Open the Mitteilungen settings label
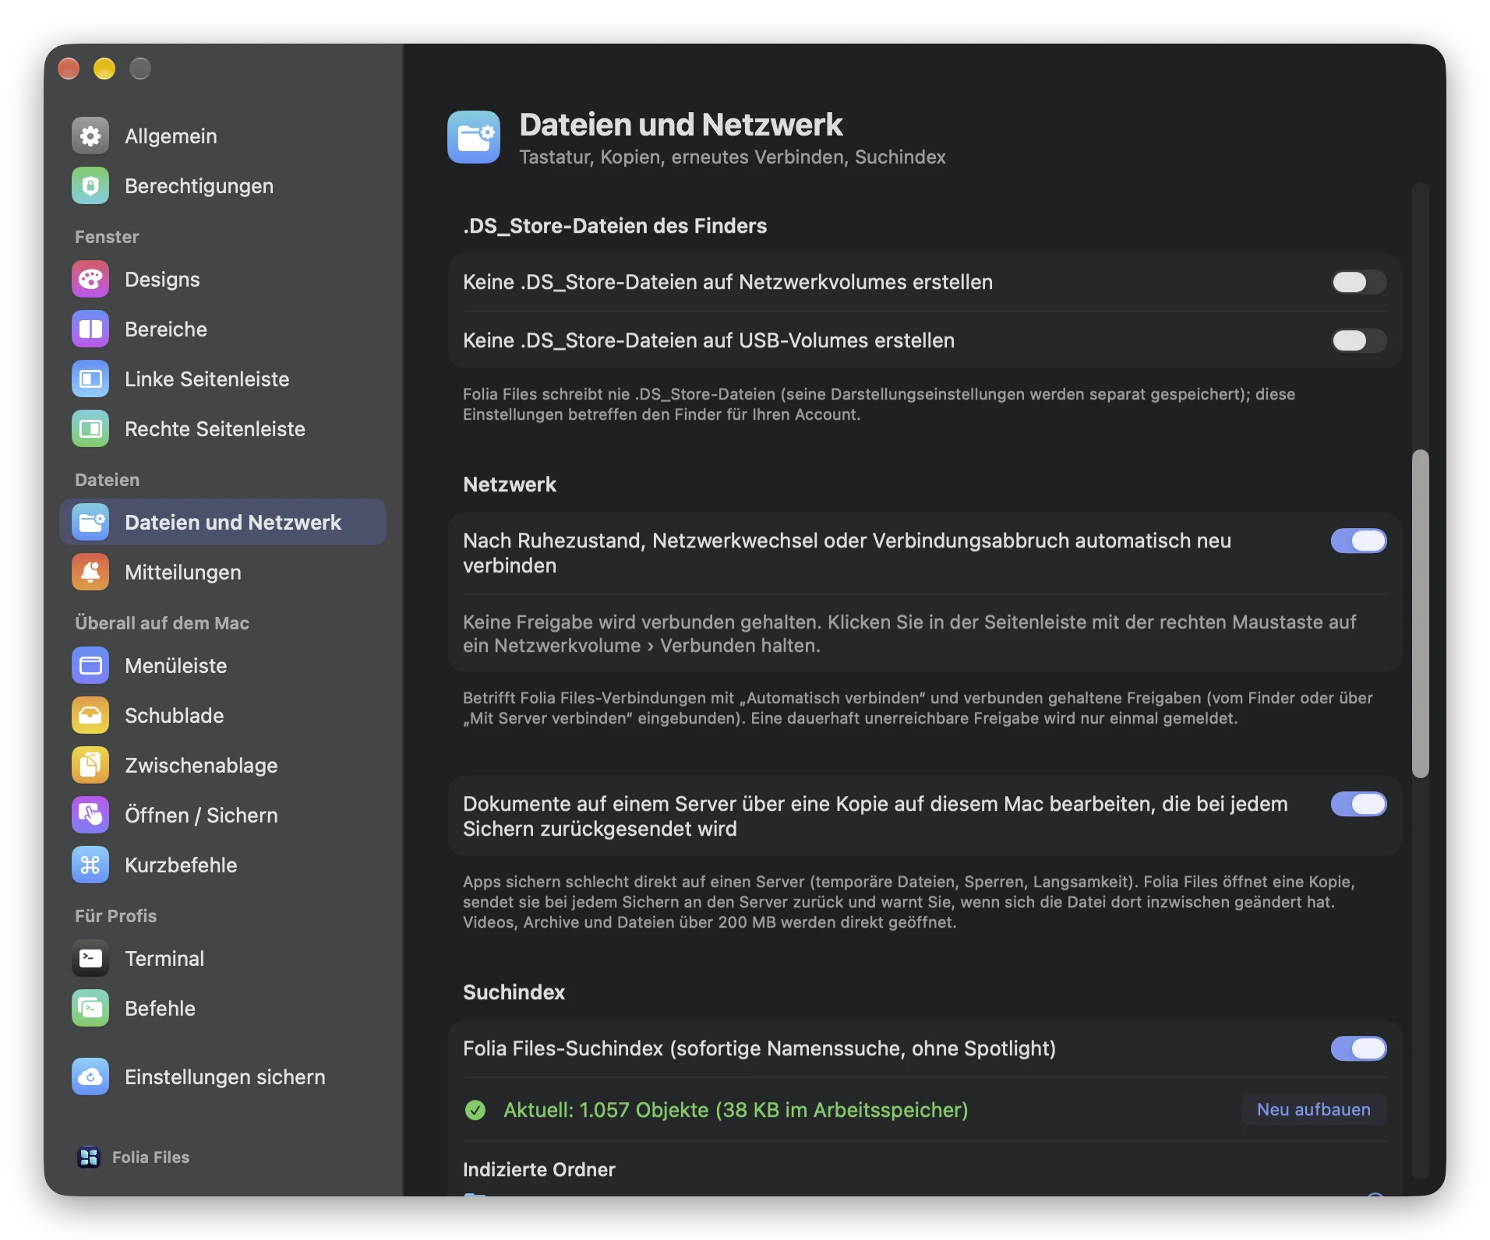 tap(183, 572)
